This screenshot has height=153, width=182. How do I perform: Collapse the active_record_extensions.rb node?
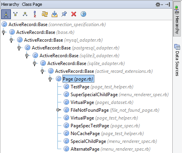tap(42, 71)
